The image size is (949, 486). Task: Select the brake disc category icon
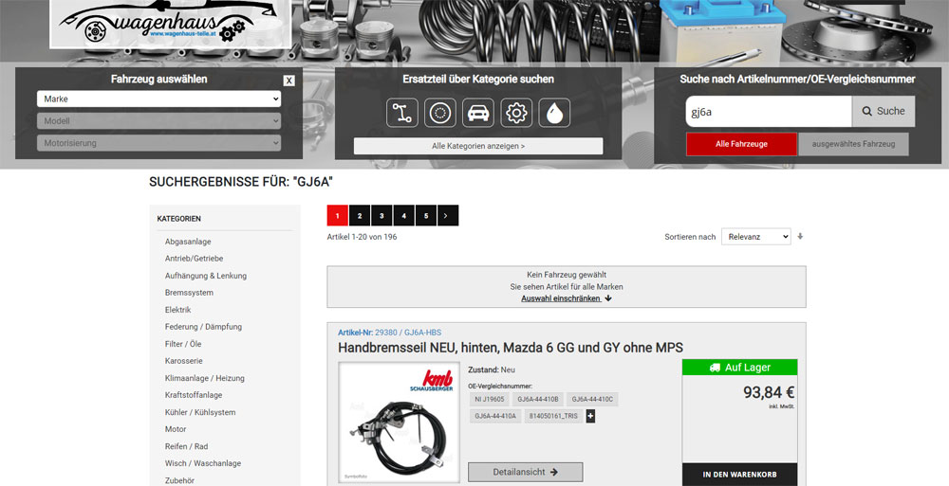click(x=440, y=113)
